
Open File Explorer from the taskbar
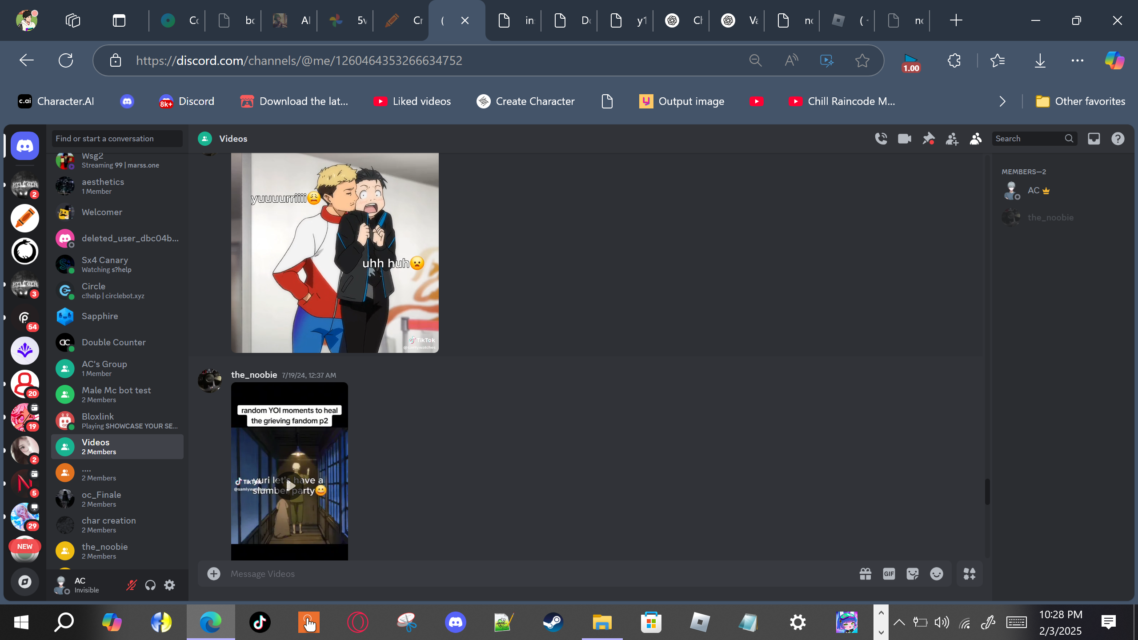(602, 622)
